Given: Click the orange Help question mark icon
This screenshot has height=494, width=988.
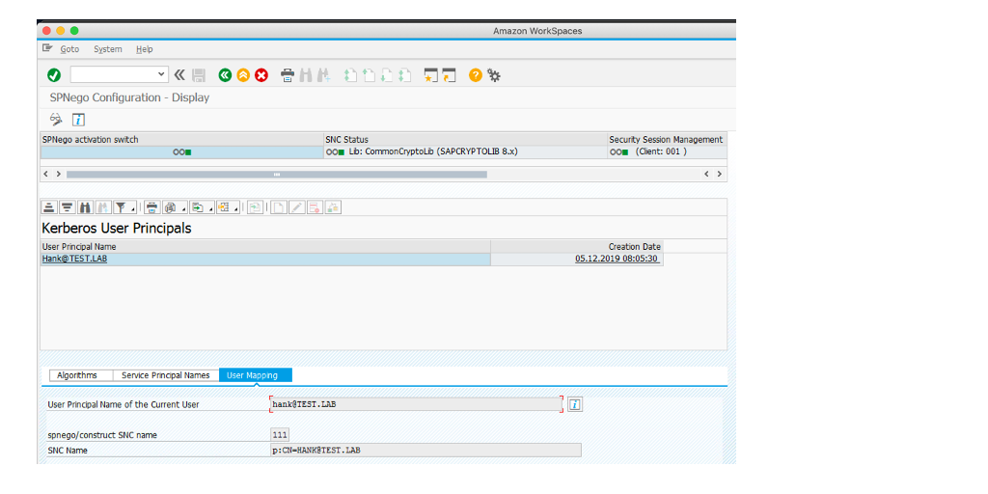Looking at the screenshot, I should [x=475, y=75].
